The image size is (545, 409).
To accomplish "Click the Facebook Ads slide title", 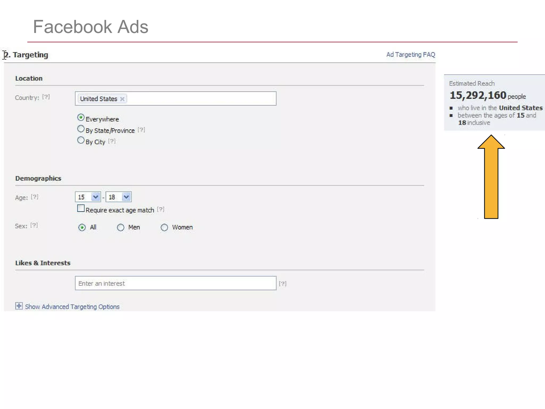I will click(x=90, y=27).
